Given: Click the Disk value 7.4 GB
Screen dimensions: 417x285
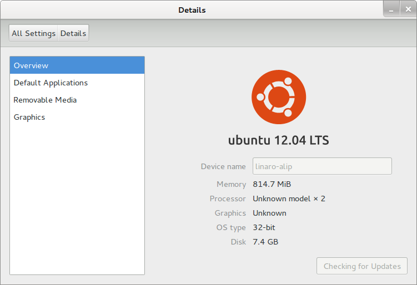Looking at the screenshot, I should 265,242.
